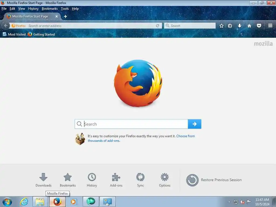This screenshot has height=207, width=276.
Task: Open the Pocket icon in the toolbar
Action: point(259,26)
